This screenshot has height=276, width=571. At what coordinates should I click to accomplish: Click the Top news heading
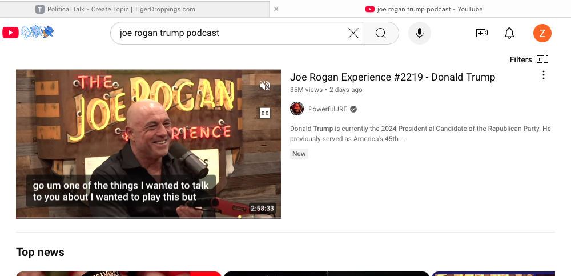[40, 253]
